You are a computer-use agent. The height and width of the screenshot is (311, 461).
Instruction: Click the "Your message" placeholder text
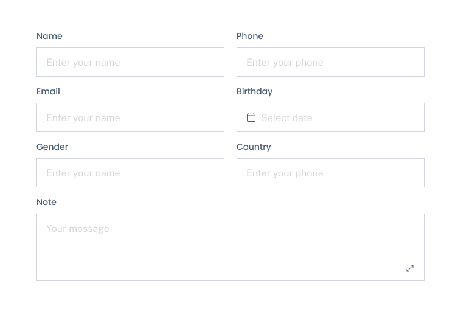click(x=78, y=229)
